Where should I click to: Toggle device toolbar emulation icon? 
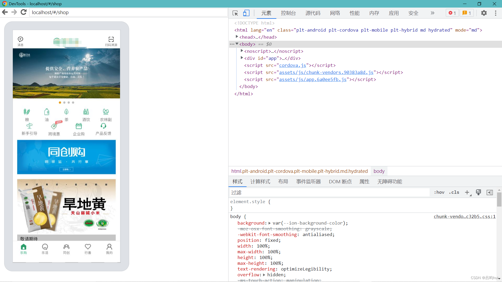tap(246, 13)
